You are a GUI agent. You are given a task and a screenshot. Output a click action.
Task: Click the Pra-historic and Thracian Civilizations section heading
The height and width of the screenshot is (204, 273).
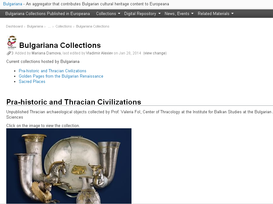point(74,102)
